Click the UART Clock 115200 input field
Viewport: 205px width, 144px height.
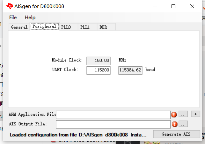click(x=99, y=70)
